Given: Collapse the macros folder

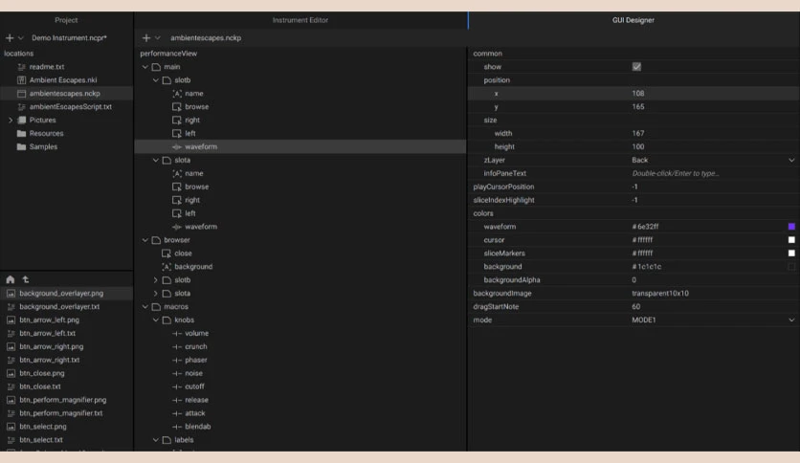Looking at the screenshot, I should [x=145, y=306].
